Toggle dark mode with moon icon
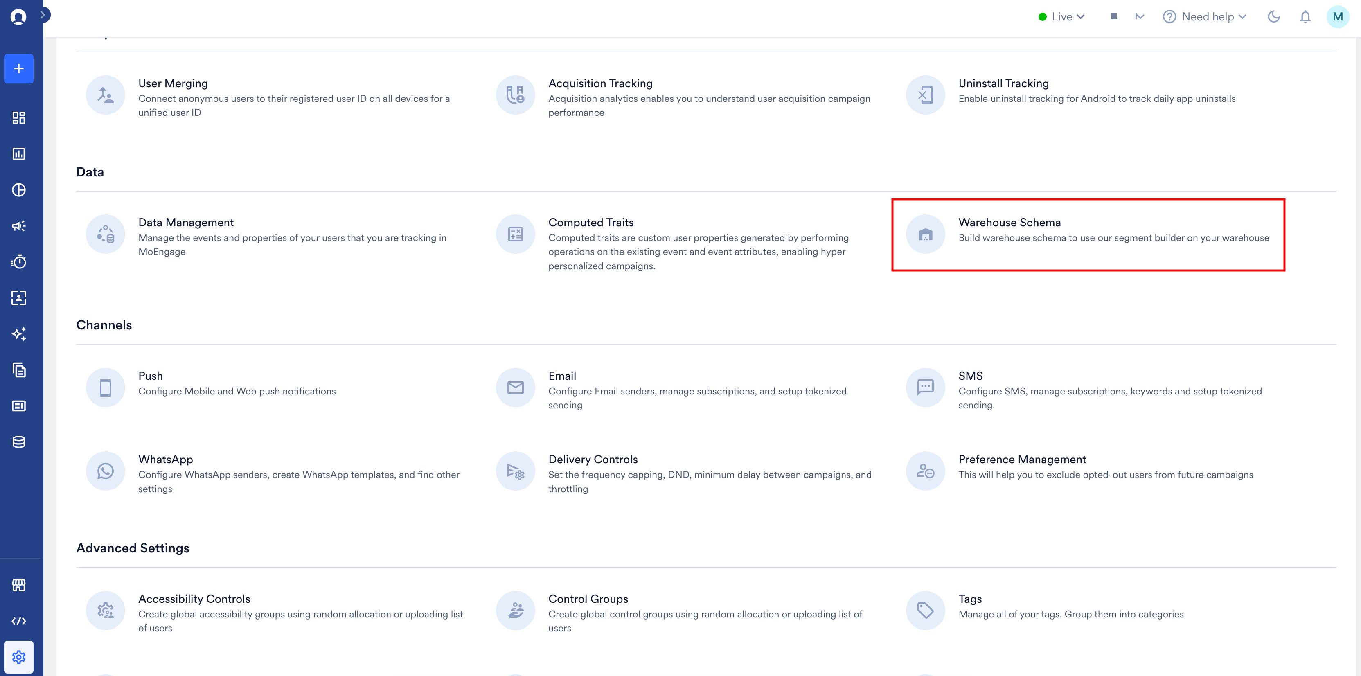1361x676 pixels. coord(1274,17)
